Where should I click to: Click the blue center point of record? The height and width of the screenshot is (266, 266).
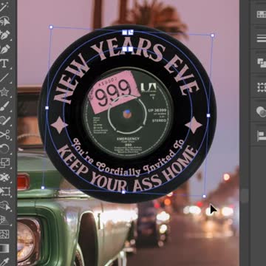tap(127, 112)
